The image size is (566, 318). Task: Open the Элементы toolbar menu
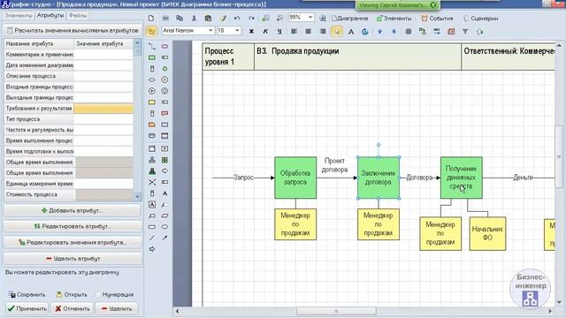(x=394, y=19)
